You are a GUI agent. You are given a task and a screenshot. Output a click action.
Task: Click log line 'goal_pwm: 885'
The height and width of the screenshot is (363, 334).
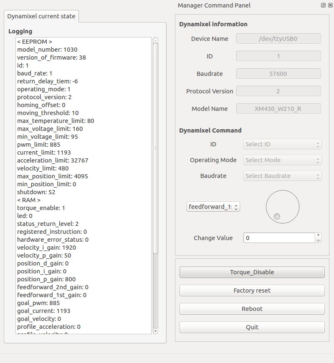coord(38,303)
